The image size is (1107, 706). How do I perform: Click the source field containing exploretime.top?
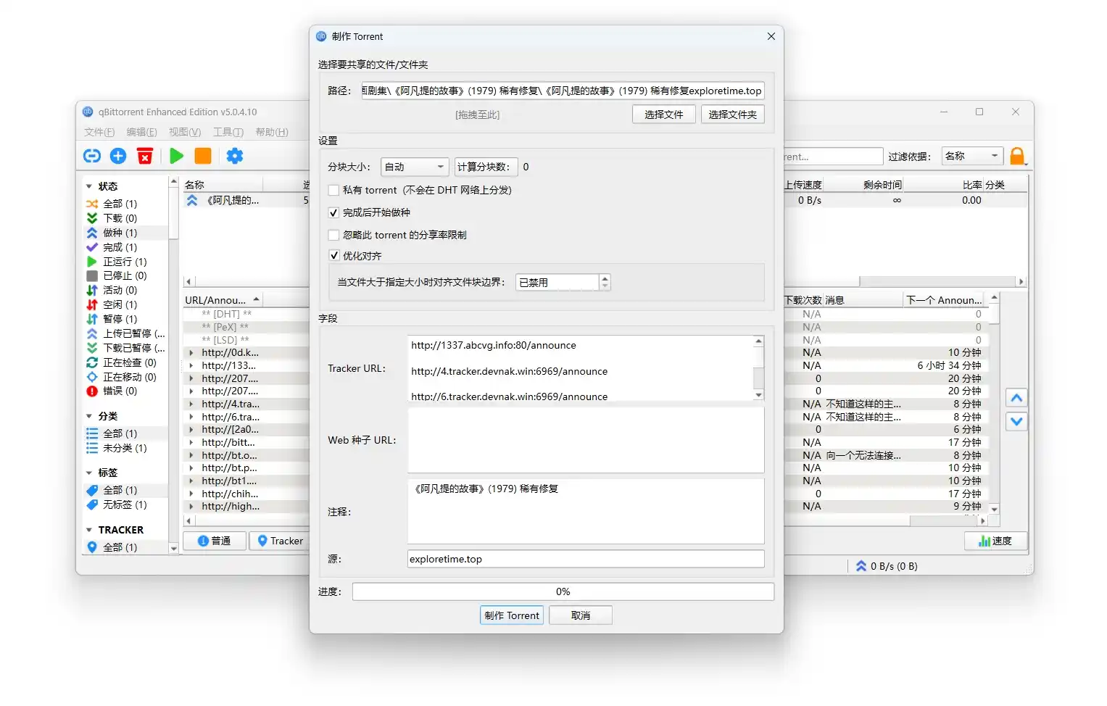[585, 559]
